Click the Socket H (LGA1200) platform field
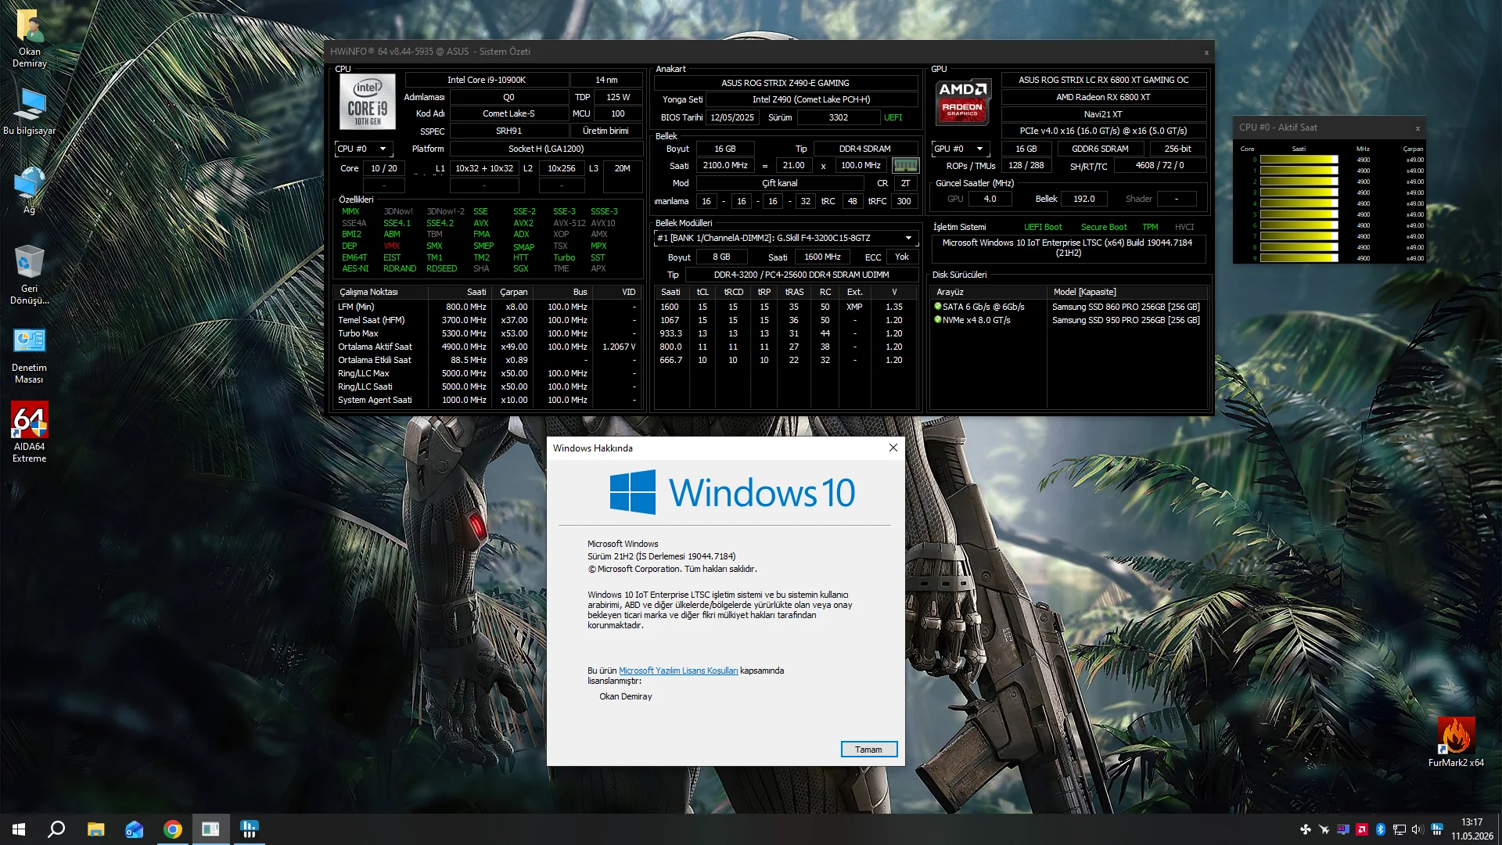The image size is (1502, 845). coord(546,149)
